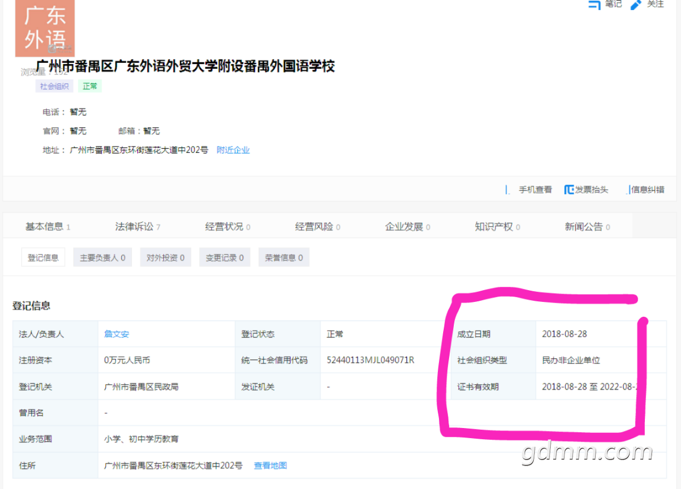Click the 统一社会信用代码 label cell
The height and width of the screenshot is (489, 681).
tap(277, 360)
